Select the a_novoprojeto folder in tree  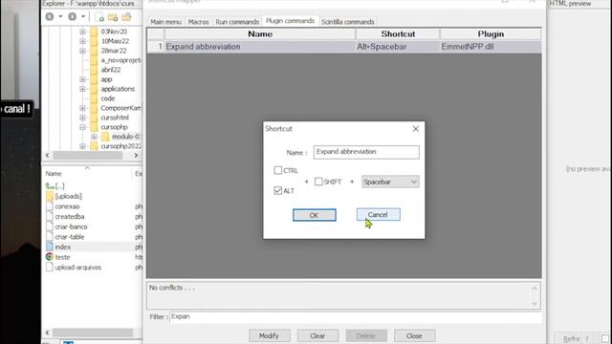(x=121, y=60)
